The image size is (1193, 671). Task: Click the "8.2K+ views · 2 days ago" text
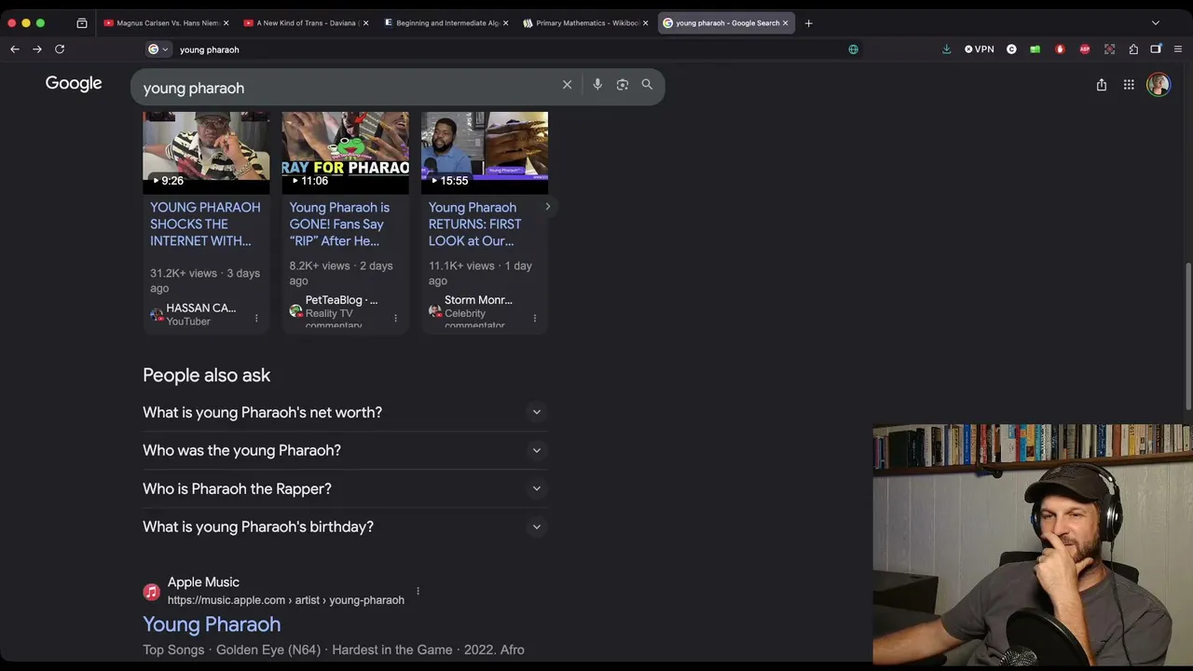click(341, 273)
